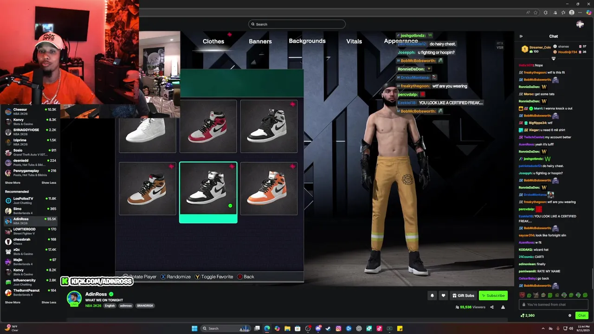
Task: Open deeniedd channel in sidebar
Action: 31,162
